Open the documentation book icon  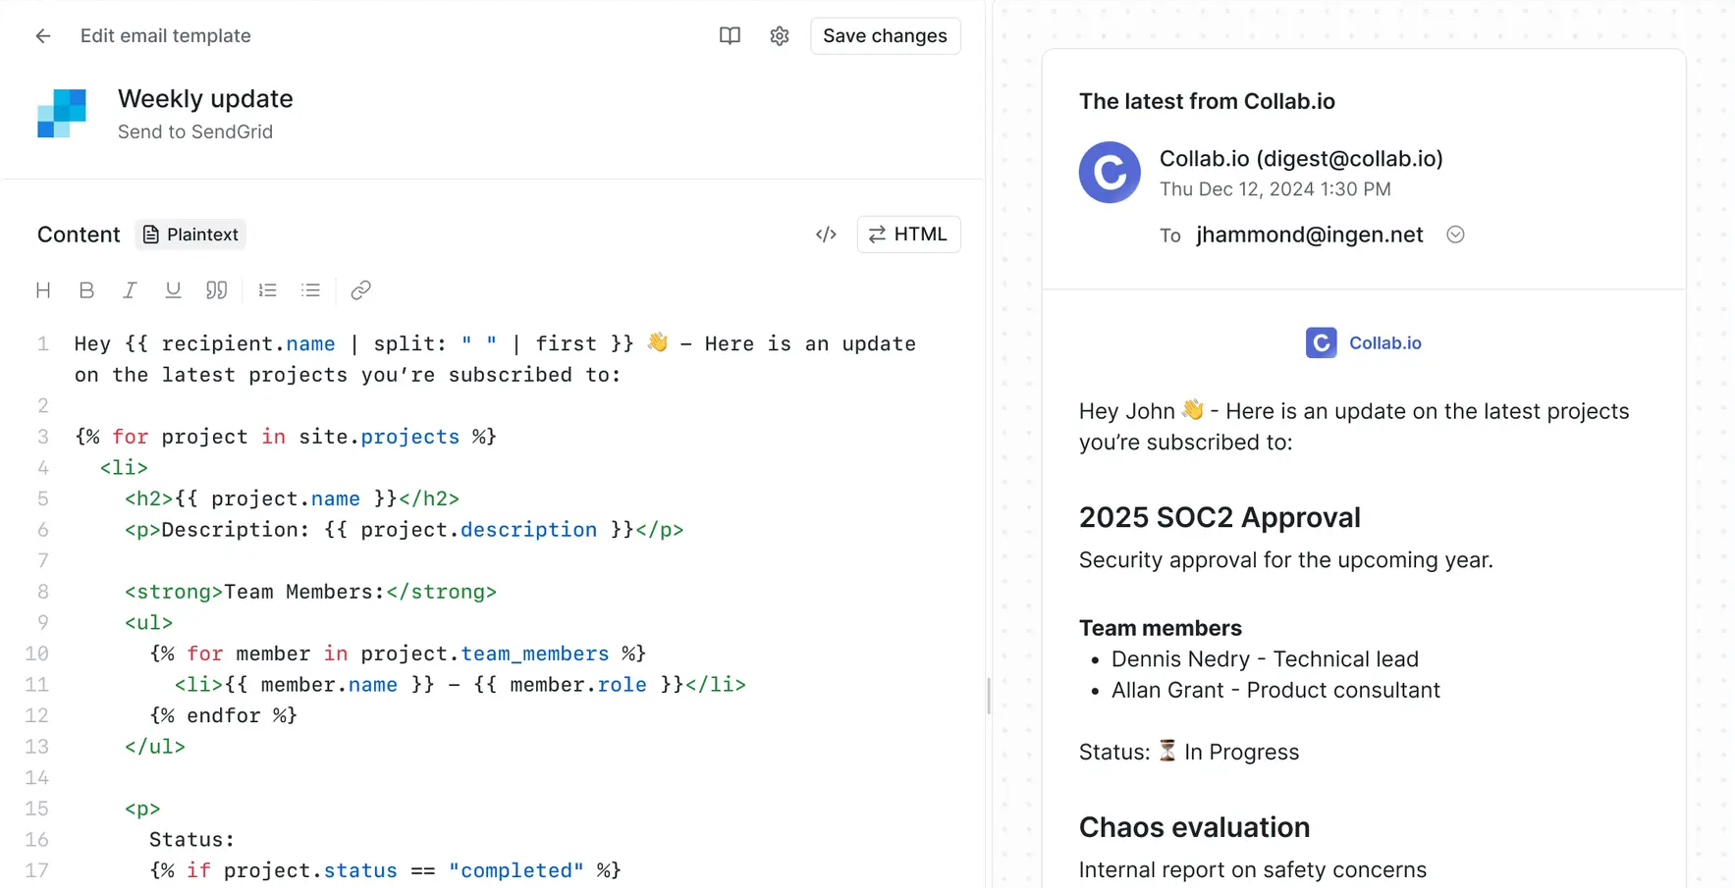pos(730,35)
